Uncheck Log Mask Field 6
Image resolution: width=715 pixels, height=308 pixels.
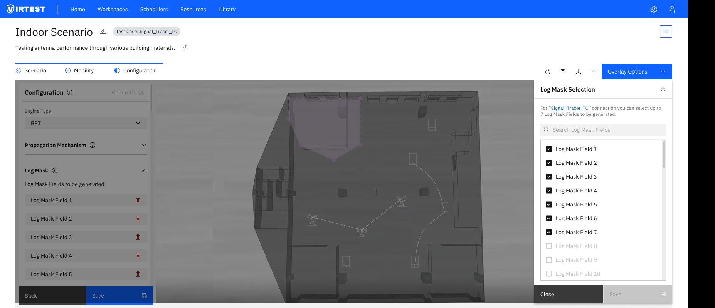[x=549, y=218]
